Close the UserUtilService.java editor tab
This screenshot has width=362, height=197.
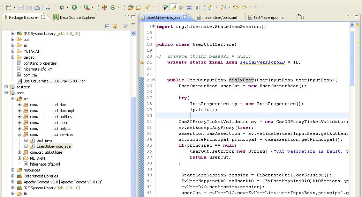coord(185,17)
